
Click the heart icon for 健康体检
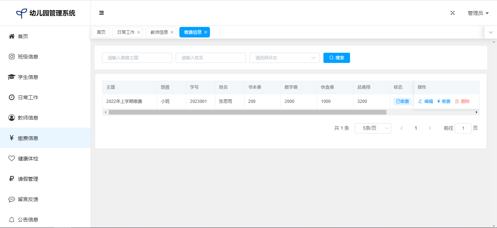point(12,159)
